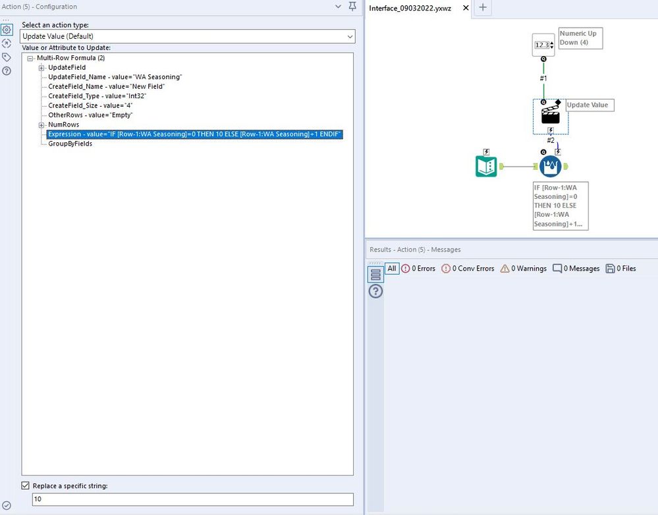The image size is (658, 515).
Task: Open the Configuration window options chevron
Action: click(339, 7)
